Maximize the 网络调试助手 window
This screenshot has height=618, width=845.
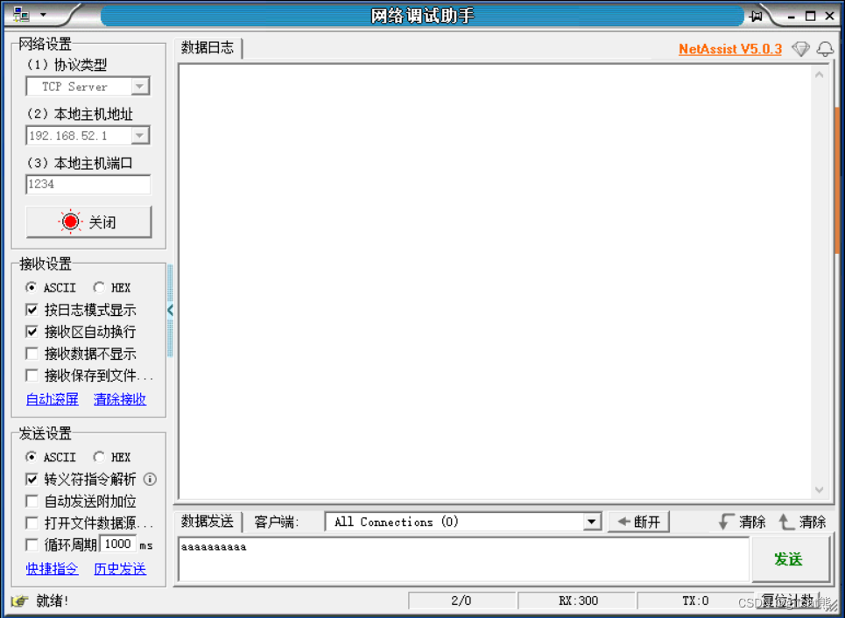(811, 16)
